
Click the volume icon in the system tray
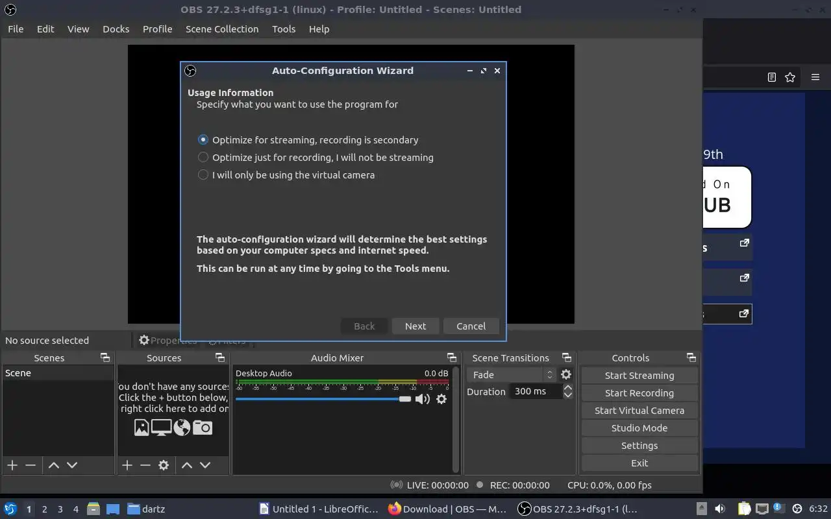(x=720, y=509)
